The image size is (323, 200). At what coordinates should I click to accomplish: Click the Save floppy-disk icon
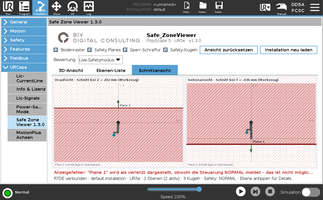pyautogui.click(x=219, y=6)
